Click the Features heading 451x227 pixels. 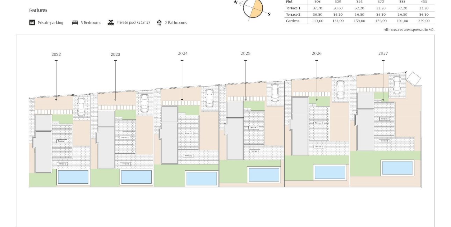pos(38,10)
